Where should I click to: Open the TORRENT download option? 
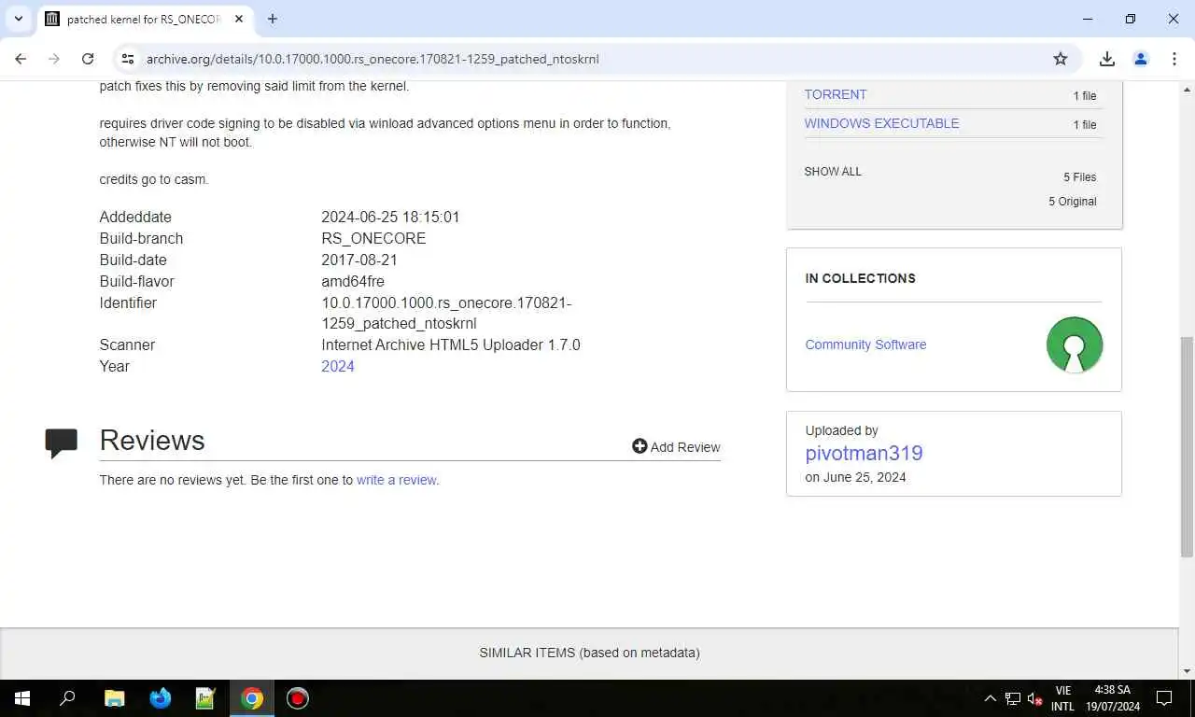click(836, 94)
